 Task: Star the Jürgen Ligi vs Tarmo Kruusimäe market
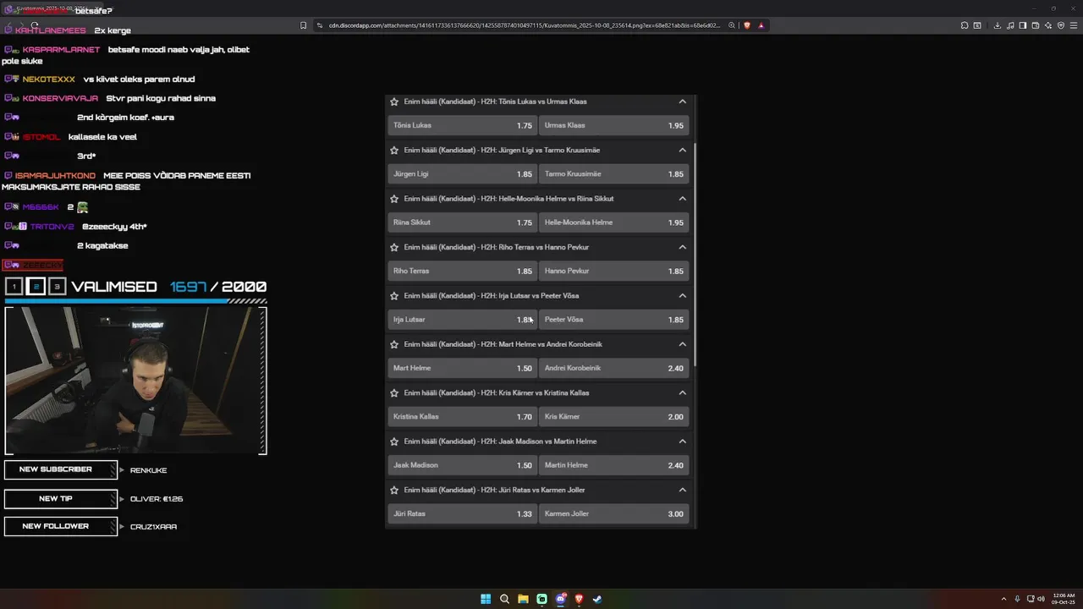pyautogui.click(x=394, y=150)
